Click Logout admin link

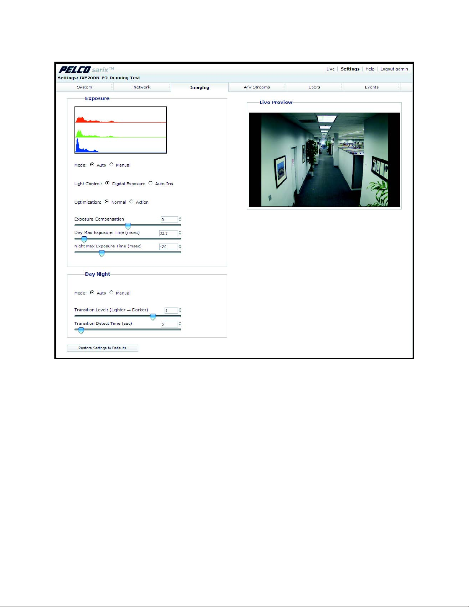(394, 69)
